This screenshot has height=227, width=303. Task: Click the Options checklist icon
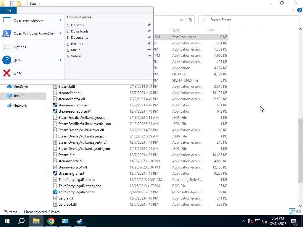7,47
